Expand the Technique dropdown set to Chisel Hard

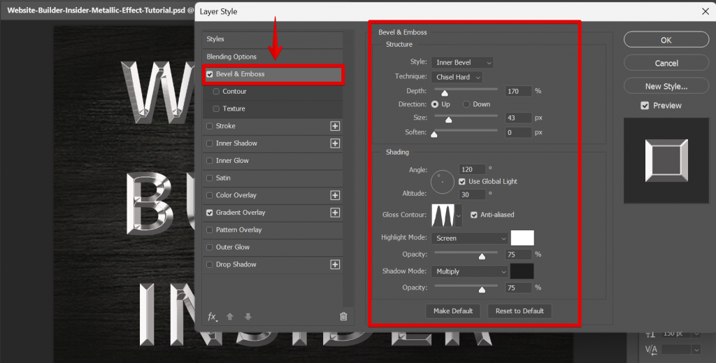457,77
